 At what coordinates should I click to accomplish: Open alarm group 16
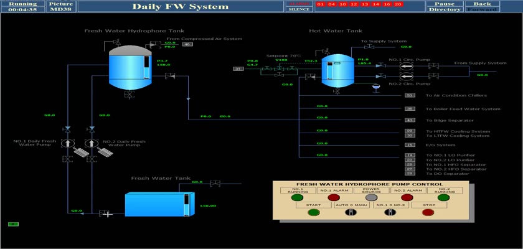pos(387,4)
